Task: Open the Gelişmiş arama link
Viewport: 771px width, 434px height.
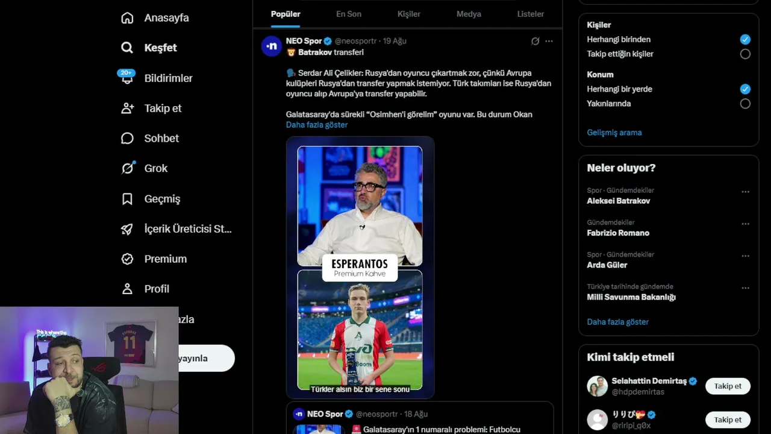Action: click(x=614, y=133)
